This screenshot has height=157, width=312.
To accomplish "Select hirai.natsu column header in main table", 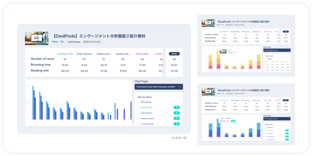I will coord(142,54).
